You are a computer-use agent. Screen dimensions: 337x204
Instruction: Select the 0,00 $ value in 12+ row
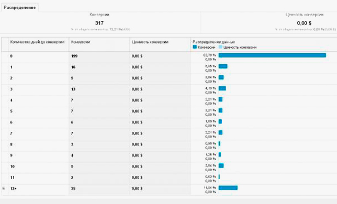point(137,188)
